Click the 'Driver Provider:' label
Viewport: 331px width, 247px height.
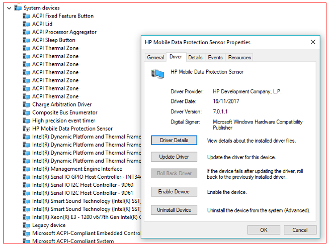(187, 92)
